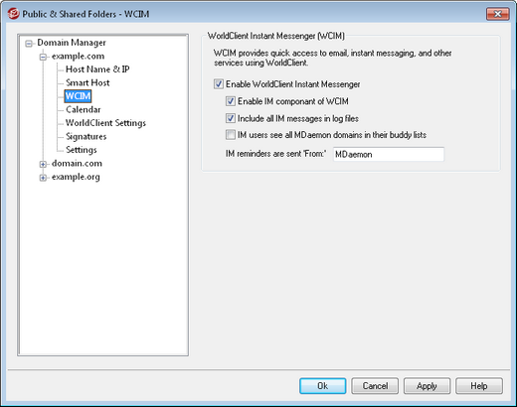Enable IM users see all MDaemon domains
The image size is (517, 407).
[231, 135]
